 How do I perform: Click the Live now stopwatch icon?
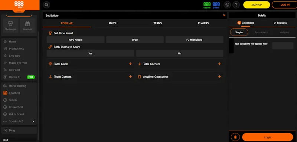click(5, 56)
